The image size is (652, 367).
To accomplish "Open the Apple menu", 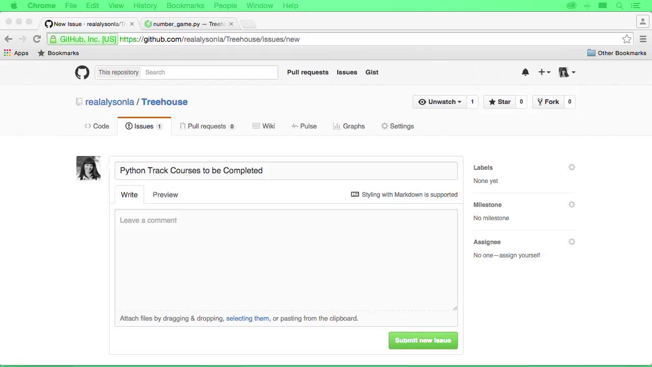I will coord(14,6).
